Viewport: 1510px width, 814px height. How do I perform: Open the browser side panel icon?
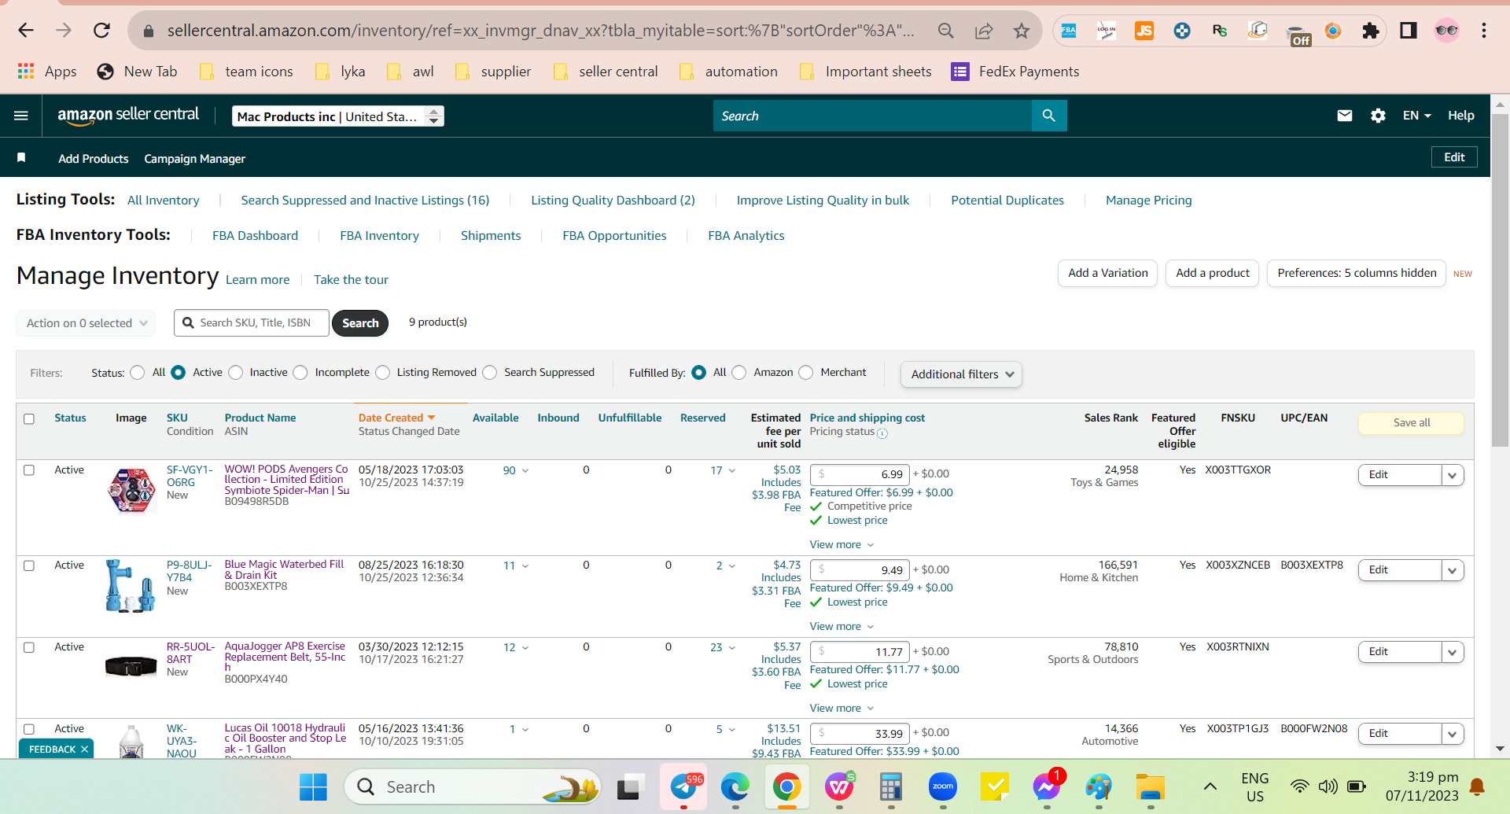click(x=1409, y=31)
